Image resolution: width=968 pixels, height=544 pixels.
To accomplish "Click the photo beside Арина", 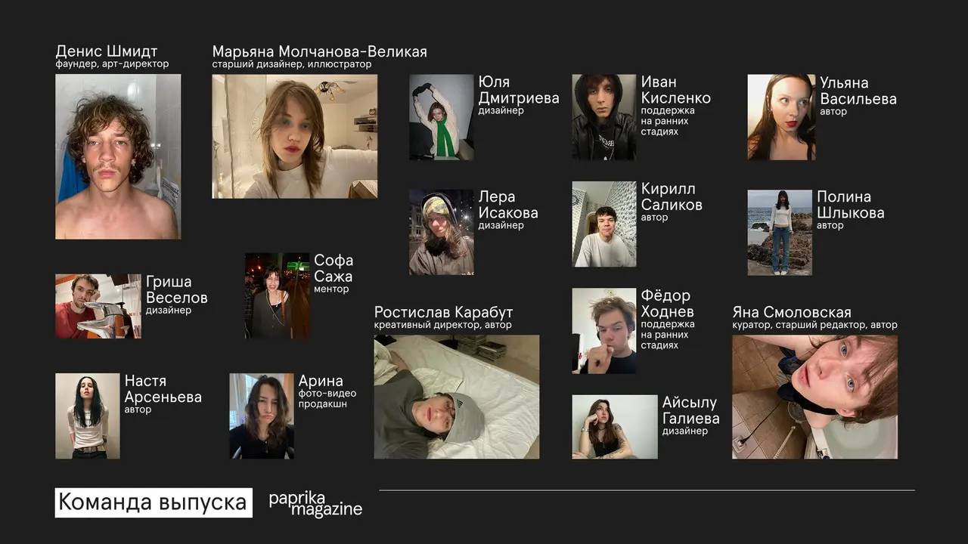I will tap(262, 416).
